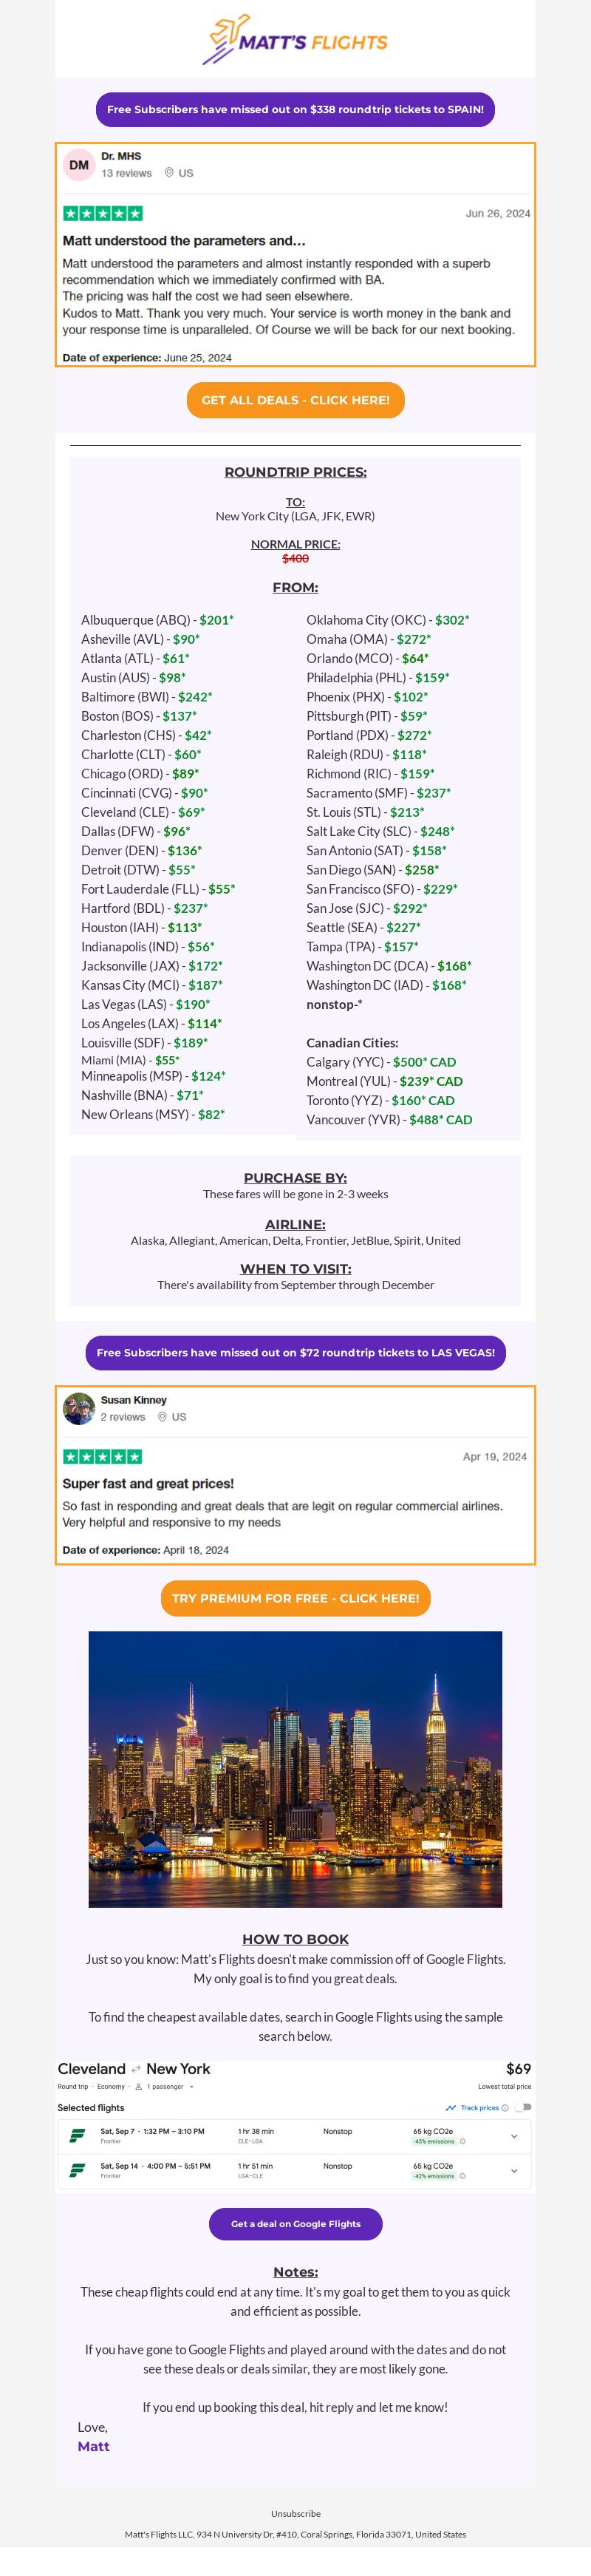Expand the Sat, Sep 7 flight details chevron
The height and width of the screenshot is (2576, 591).
point(514,2136)
